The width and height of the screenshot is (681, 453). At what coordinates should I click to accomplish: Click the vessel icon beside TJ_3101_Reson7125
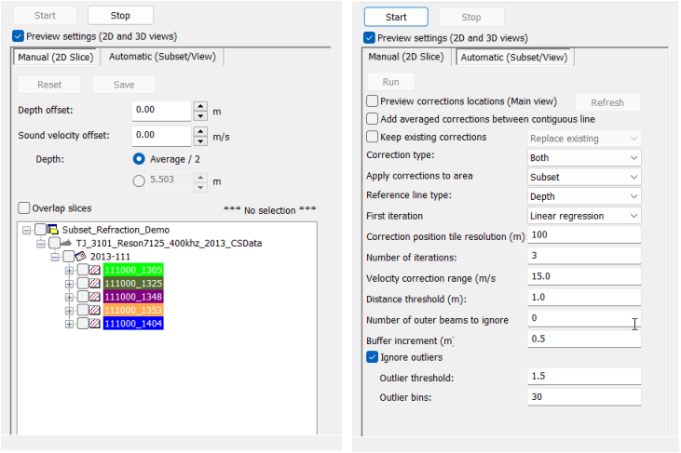point(68,244)
